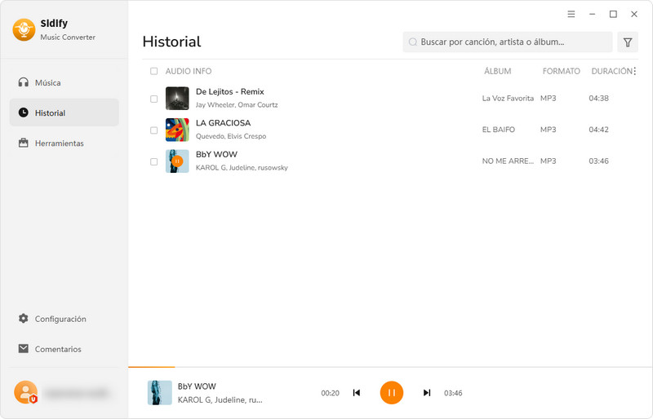Click the player bar album thumbnail
Image resolution: width=653 pixels, height=419 pixels.
pyautogui.click(x=159, y=392)
